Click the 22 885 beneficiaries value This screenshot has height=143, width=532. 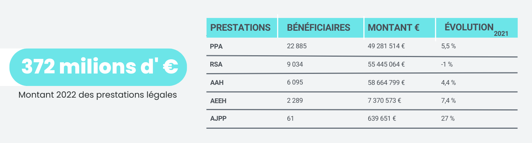click(297, 46)
